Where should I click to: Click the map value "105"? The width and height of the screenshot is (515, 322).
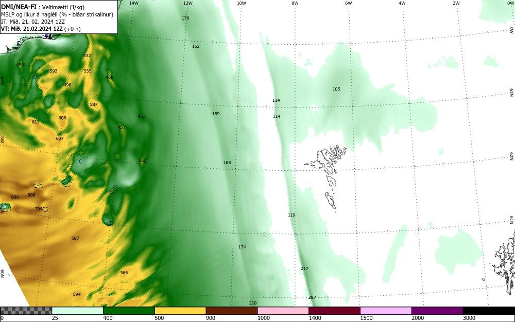[x=336, y=89]
